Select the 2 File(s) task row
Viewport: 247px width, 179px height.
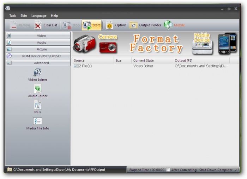coord(156,66)
